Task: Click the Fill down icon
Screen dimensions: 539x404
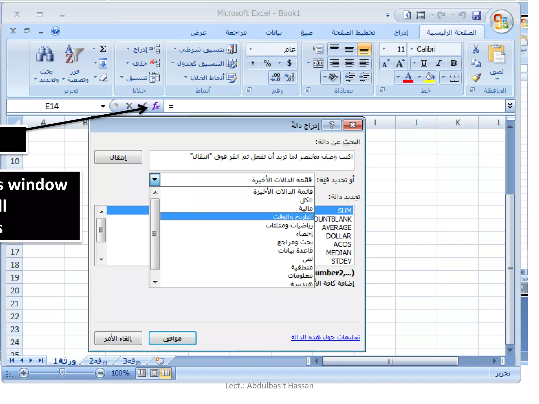Action: (x=103, y=63)
